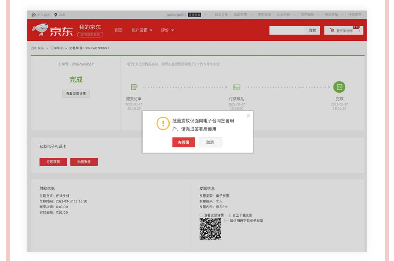Image resolution: width=394 pixels, height=261 pixels.
Task: Expand the 我的京东 dropdown in top bar
Action: point(251,15)
